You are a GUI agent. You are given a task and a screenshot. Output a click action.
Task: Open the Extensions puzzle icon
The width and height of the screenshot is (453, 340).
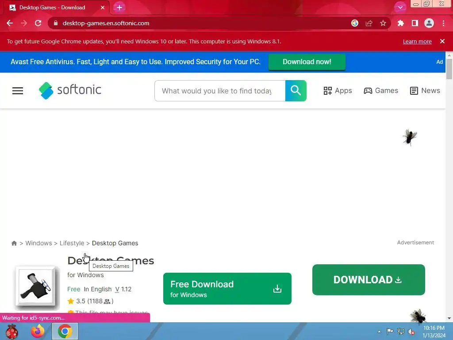pos(401,23)
